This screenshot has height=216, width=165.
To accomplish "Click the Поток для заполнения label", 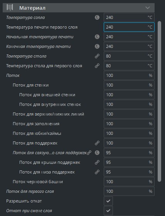I will click(x=36, y=124).
